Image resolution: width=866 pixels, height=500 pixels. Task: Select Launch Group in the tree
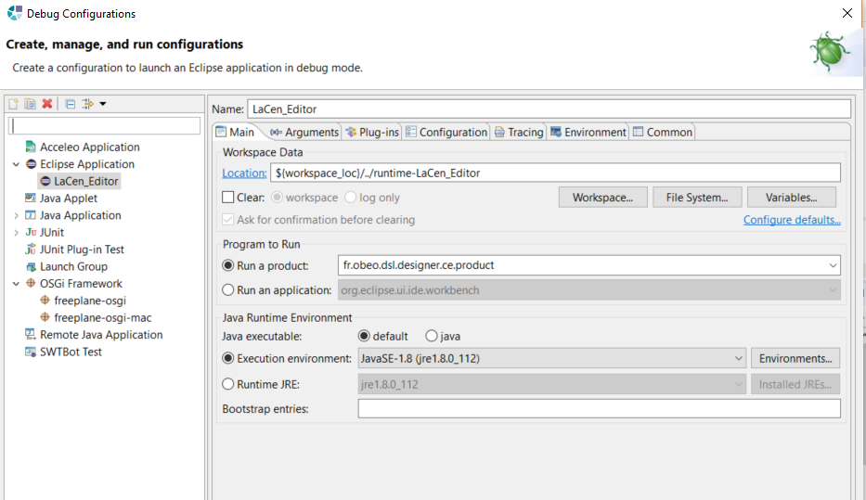73,266
